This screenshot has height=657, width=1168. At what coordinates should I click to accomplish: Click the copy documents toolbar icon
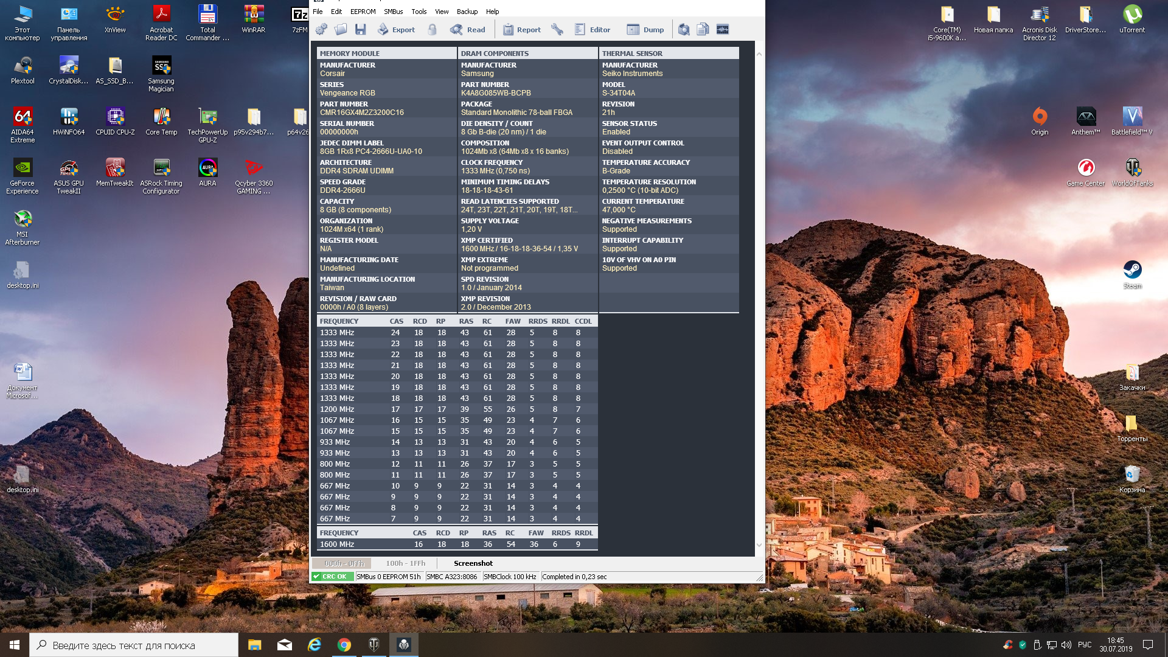pos(703,29)
